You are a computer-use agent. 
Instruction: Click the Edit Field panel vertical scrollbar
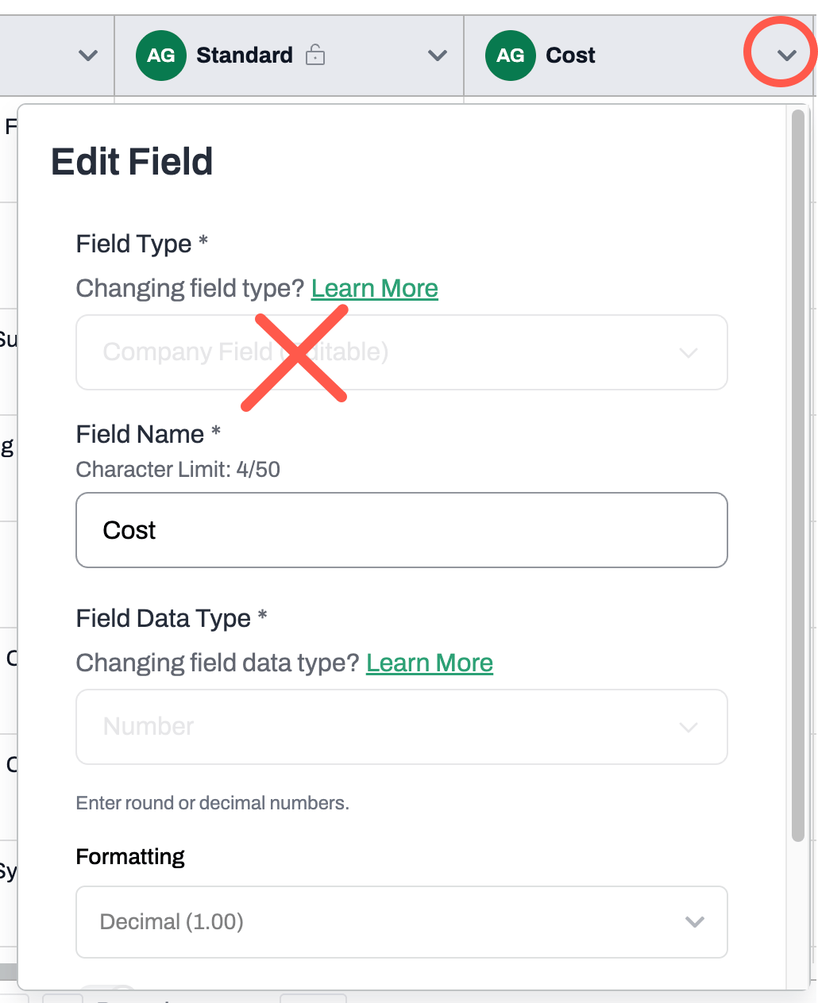(798, 476)
